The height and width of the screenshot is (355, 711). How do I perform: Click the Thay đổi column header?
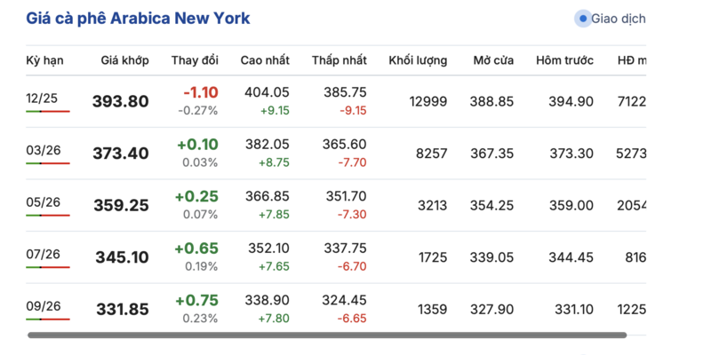196,60
